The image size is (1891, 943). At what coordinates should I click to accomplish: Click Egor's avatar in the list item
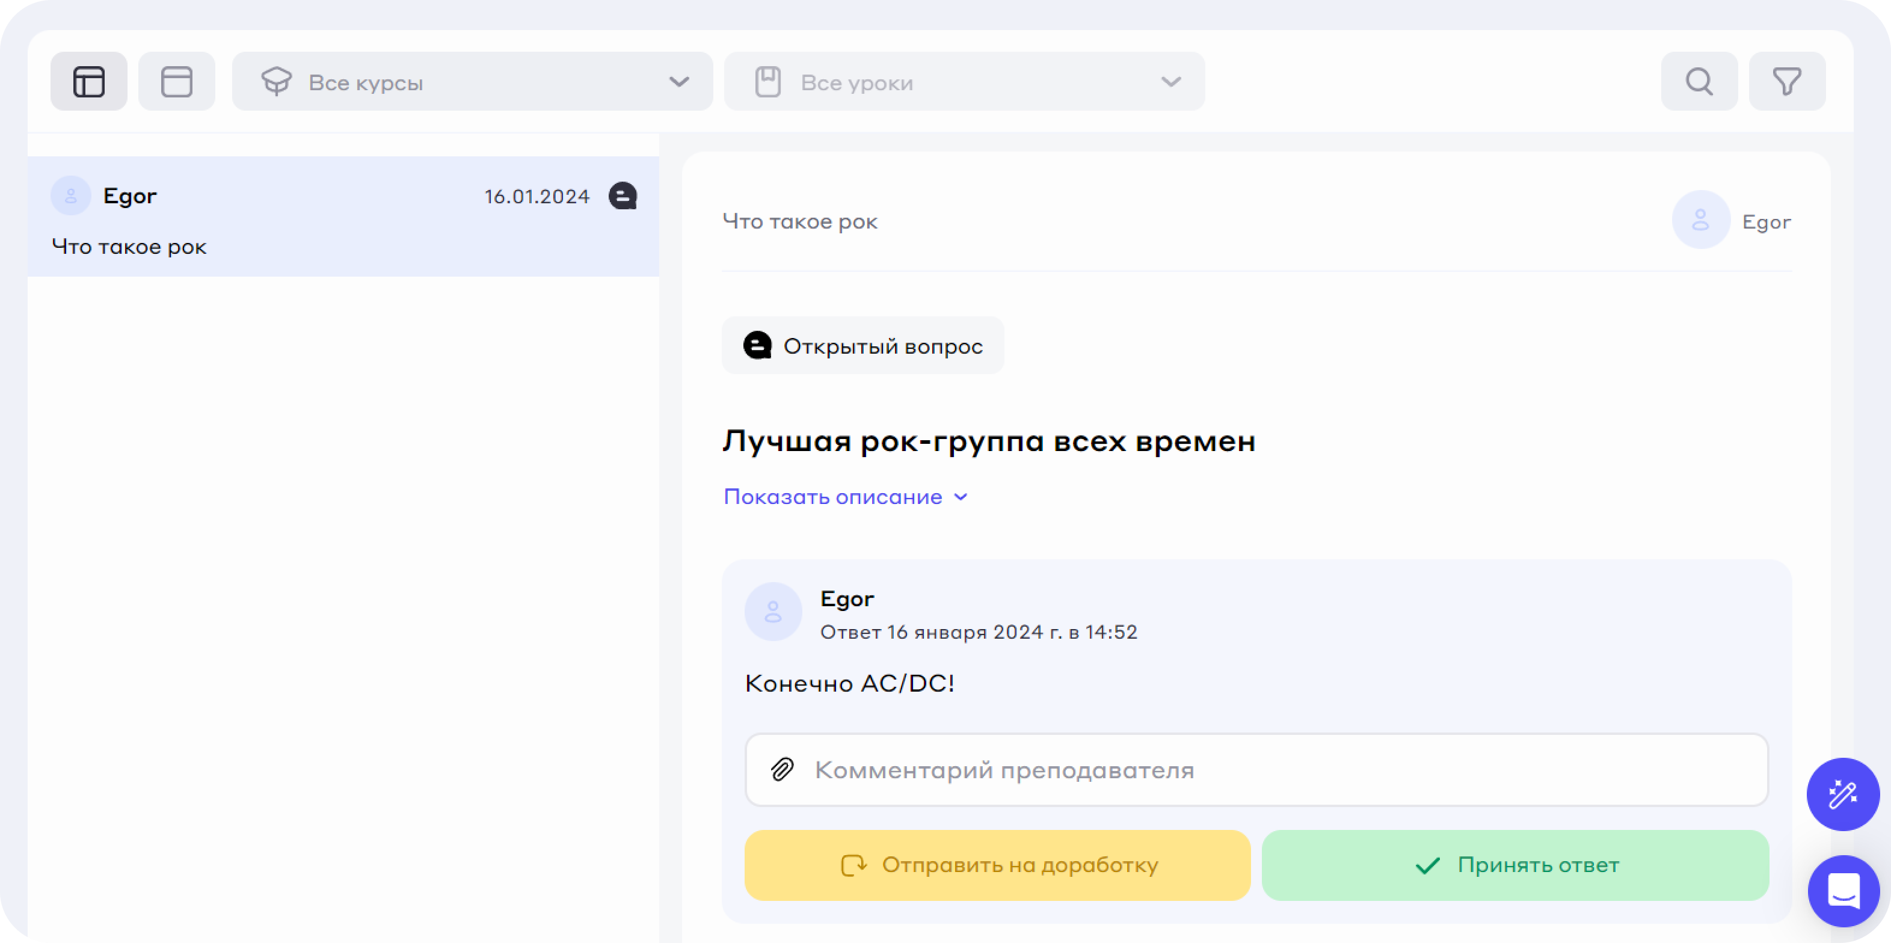point(70,196)
